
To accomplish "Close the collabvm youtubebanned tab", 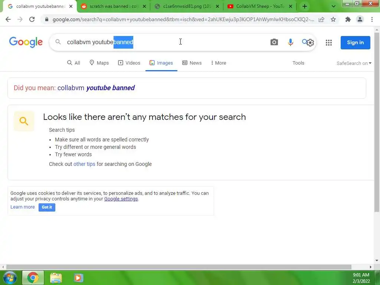I will point(71,6).
